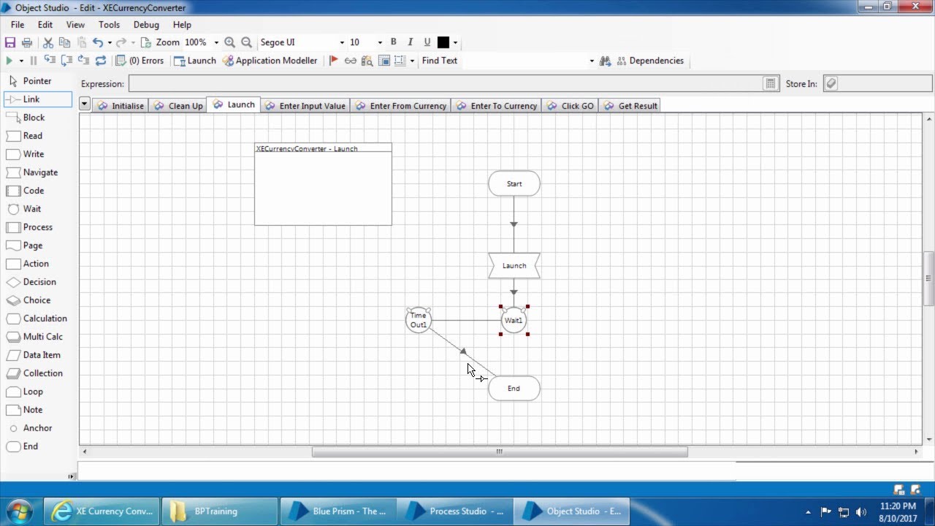Click the Reset restart icon
Image resolution: width=935 pixels, height=526 pixels.
101,61
